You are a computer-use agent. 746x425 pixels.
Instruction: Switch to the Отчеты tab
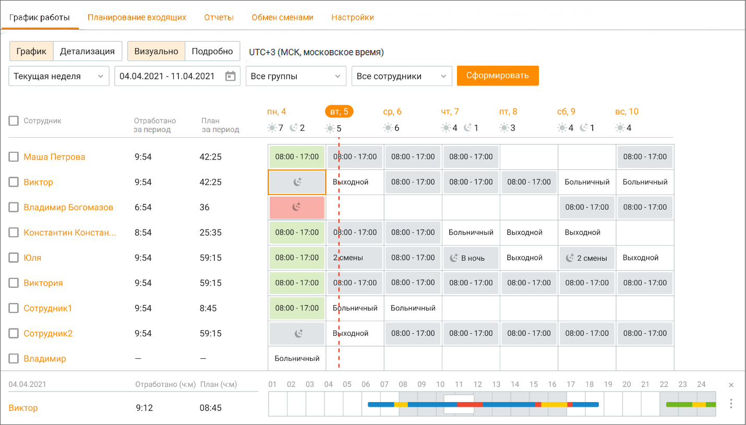tap(219, 17)
